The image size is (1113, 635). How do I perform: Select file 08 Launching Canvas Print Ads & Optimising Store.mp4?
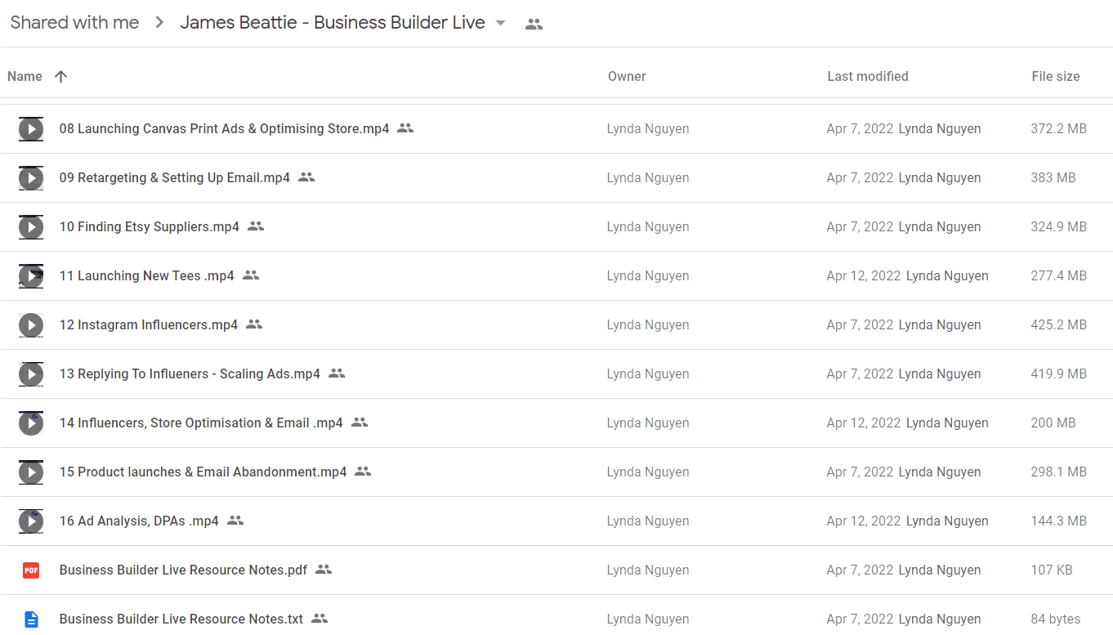coord(225,128)
